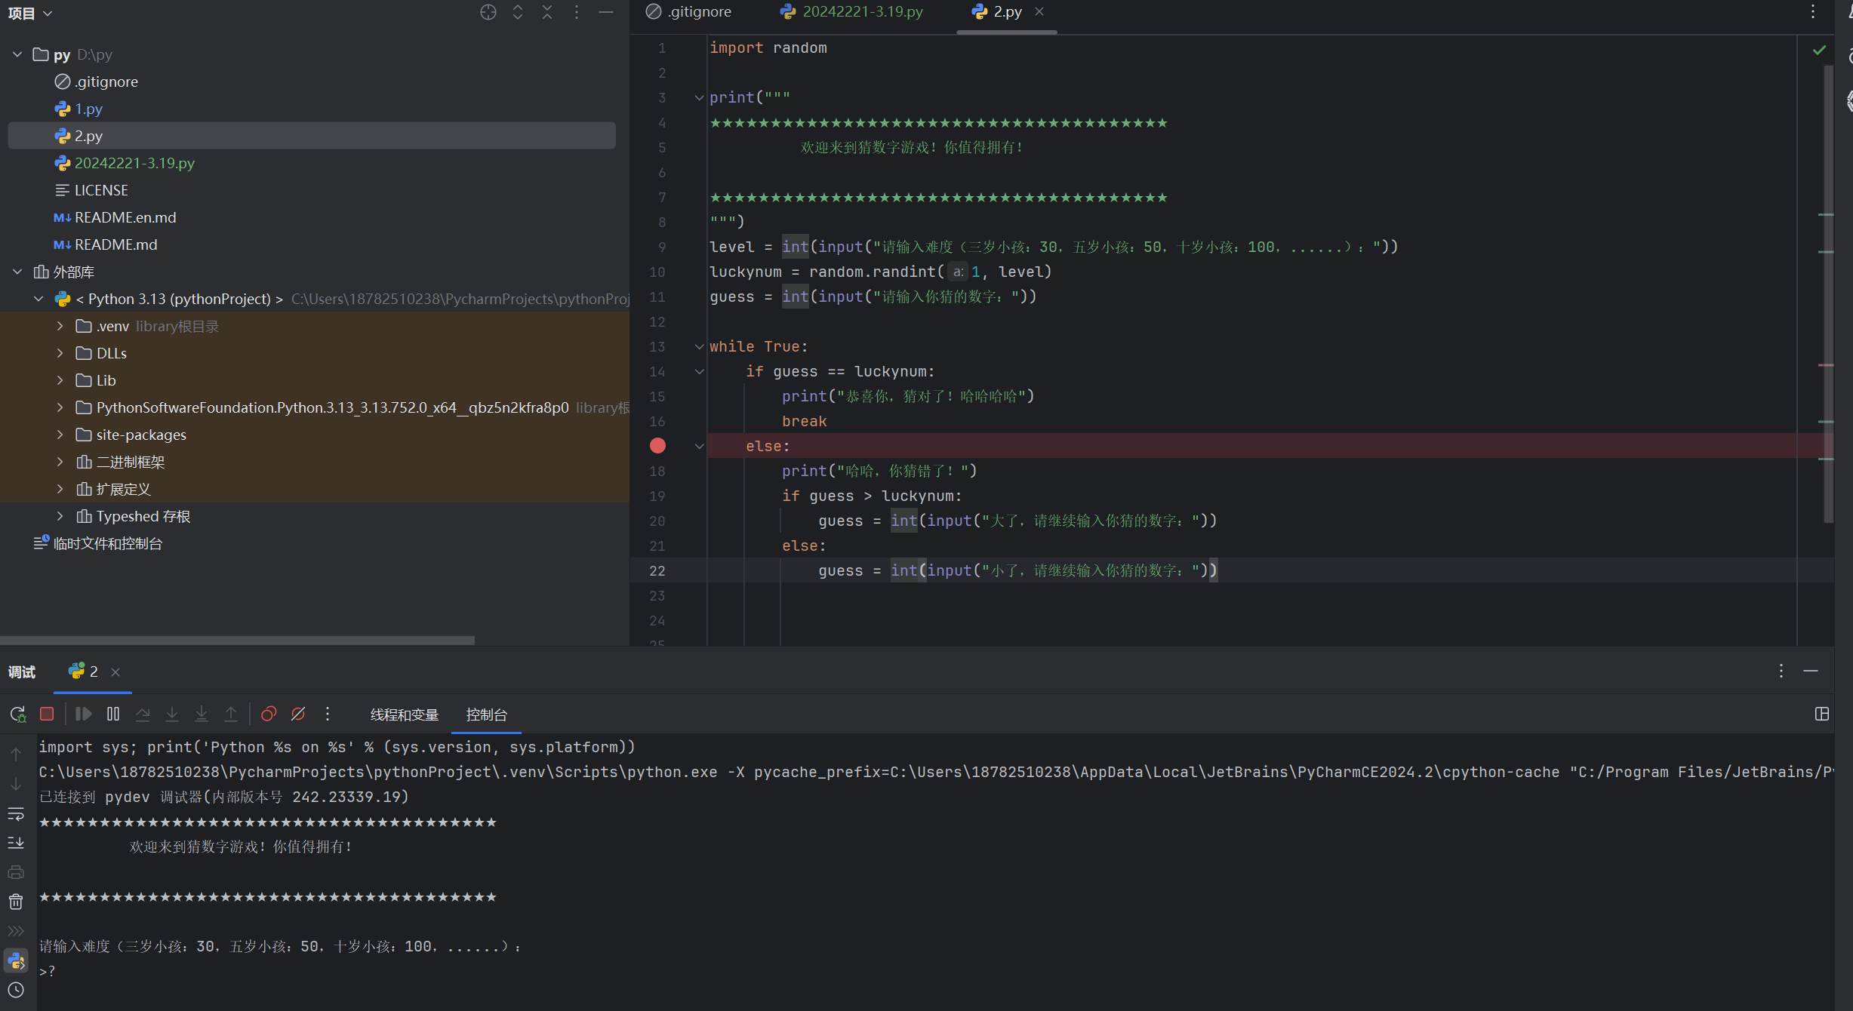Click the Pause Program icon
This screenshot has height=1011, width=1853.
click(113, 714)
